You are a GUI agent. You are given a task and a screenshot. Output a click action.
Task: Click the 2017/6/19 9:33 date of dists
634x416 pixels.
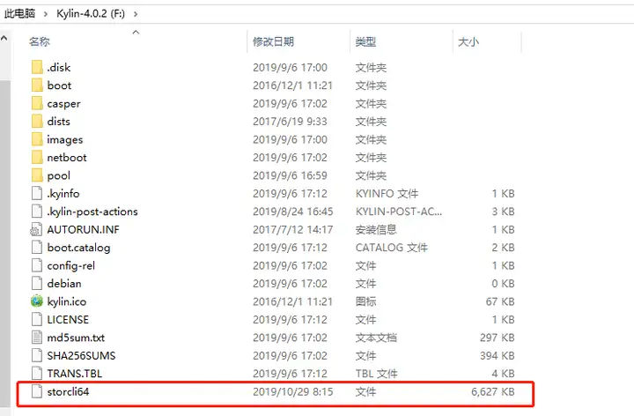click(x=290, y=122)
